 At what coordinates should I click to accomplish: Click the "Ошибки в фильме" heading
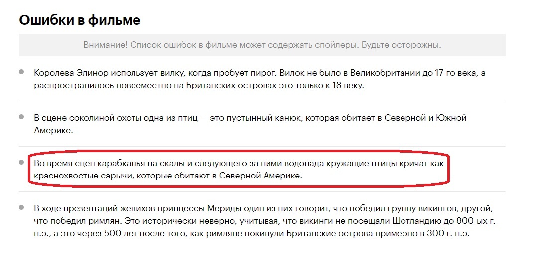click(80, 20)
